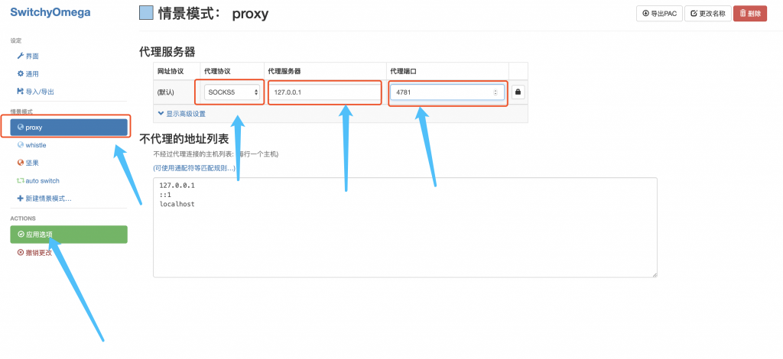
Task: Click the wrench icon next to 界面
Action: (21, 57)
